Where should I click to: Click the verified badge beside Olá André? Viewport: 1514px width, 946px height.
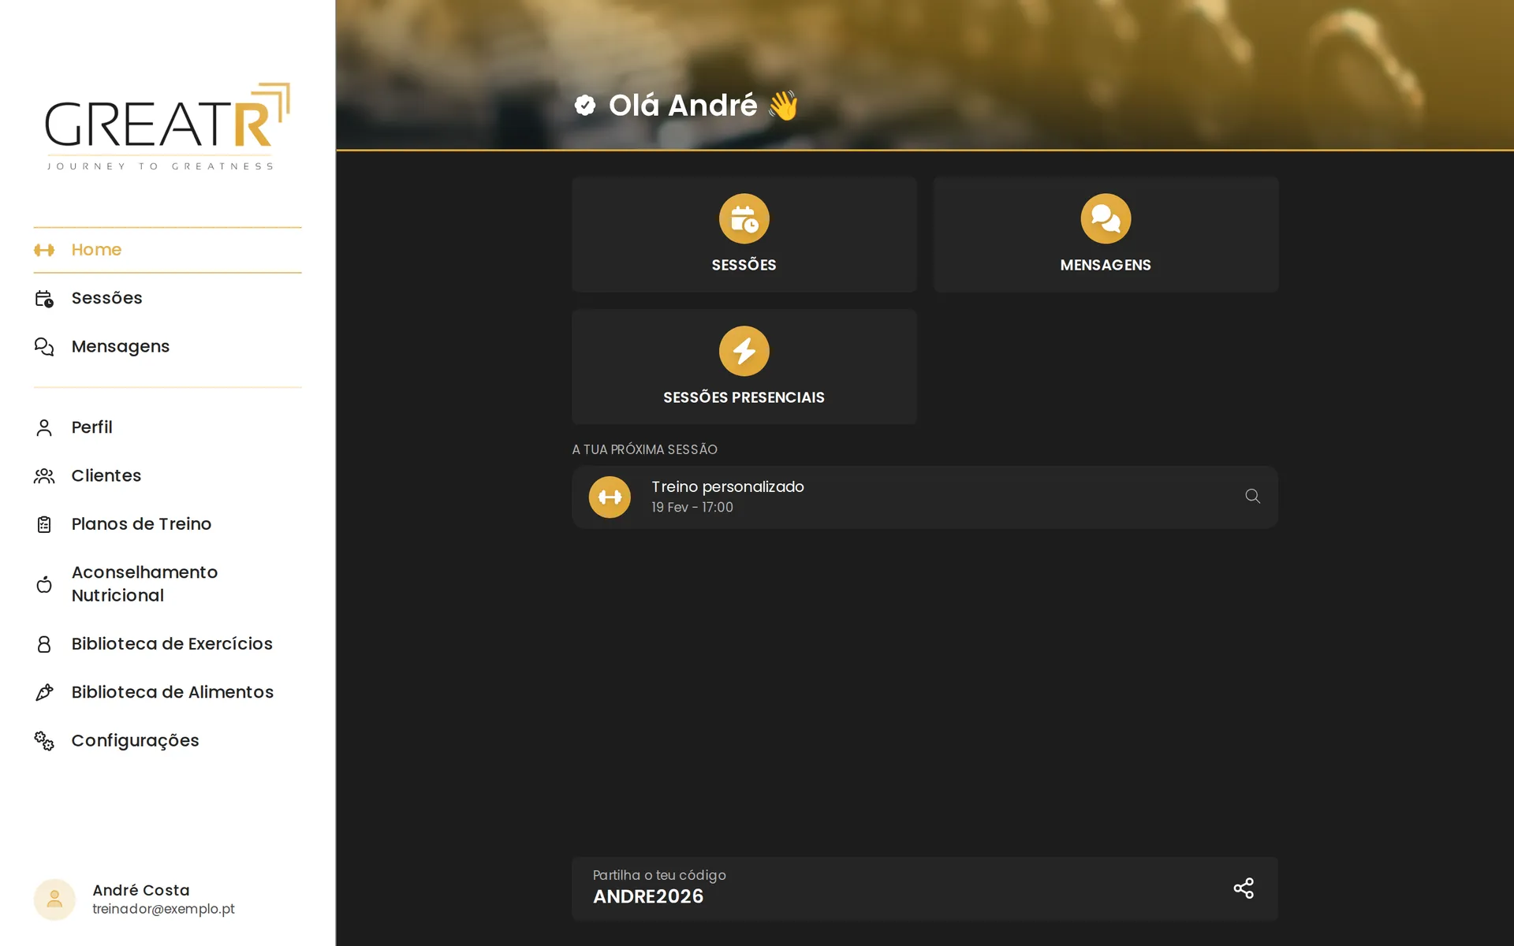pos(585,106)
